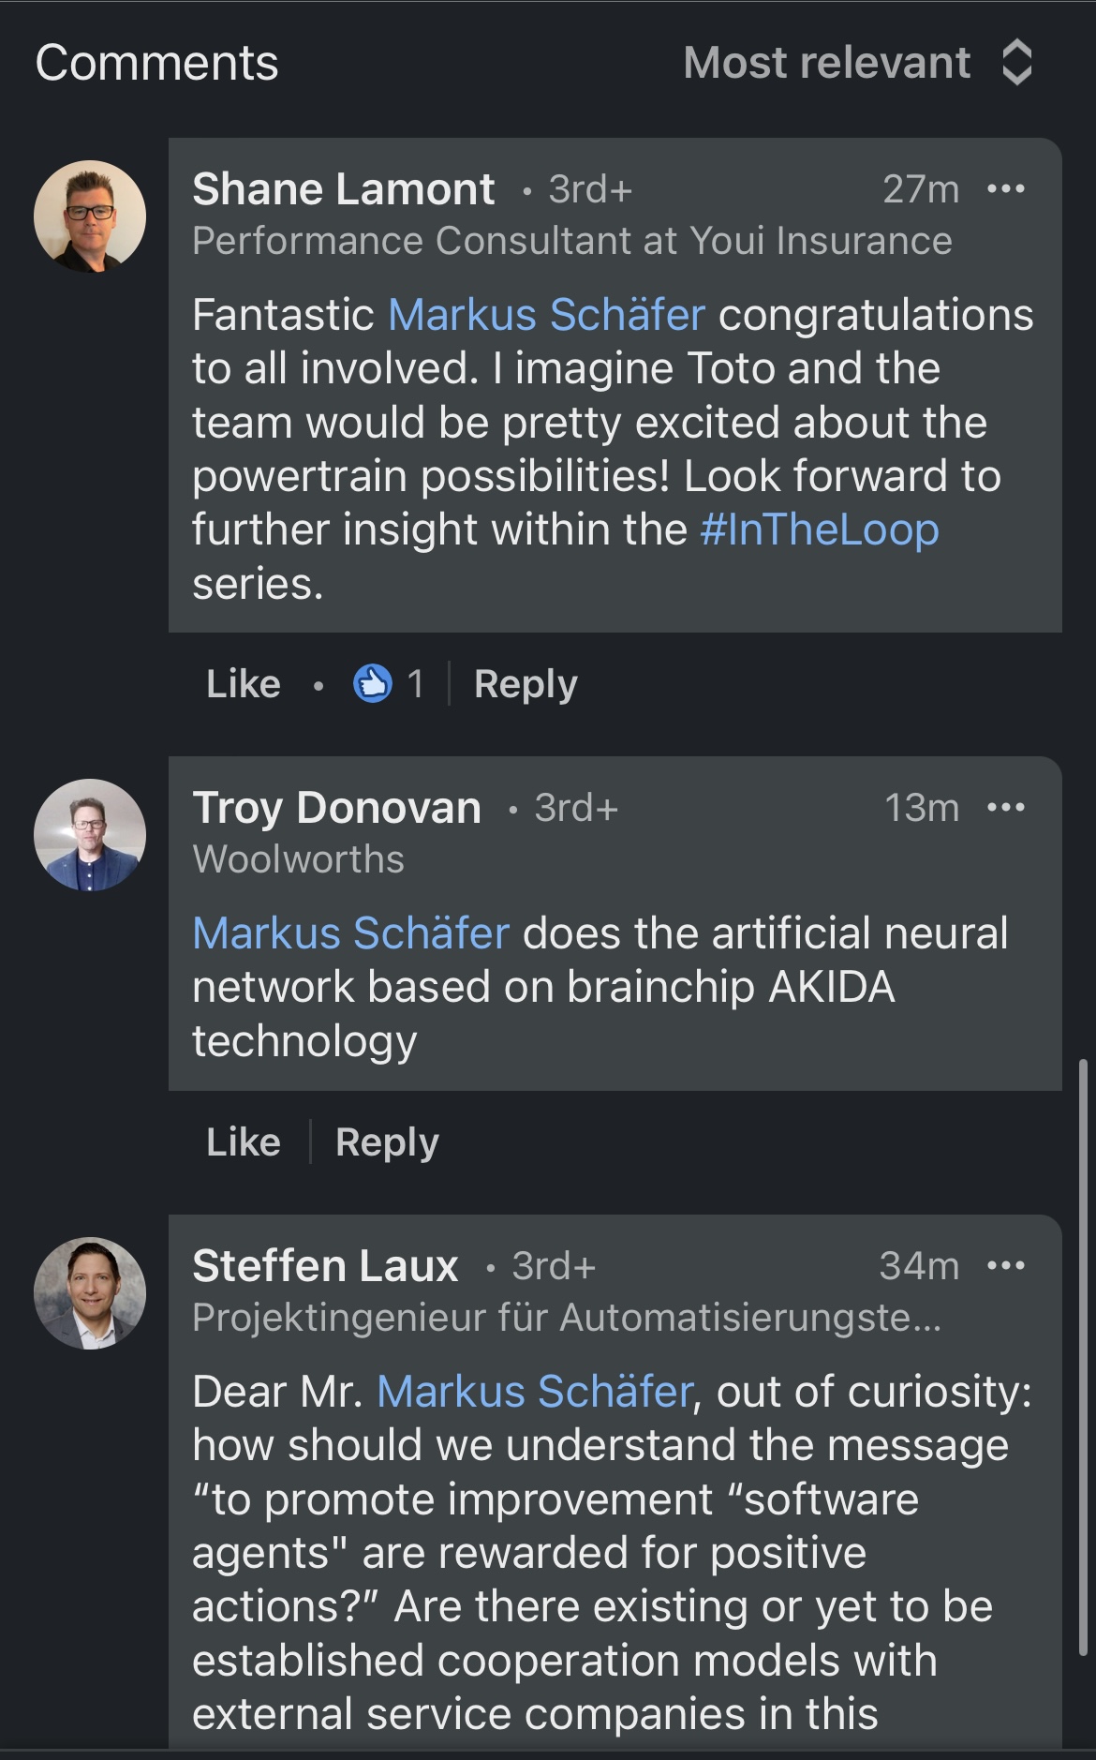The height and width of the screenshot is (1760, 1096).
Task: Like Troy Donovan's comment
Action: [244, 1142]
